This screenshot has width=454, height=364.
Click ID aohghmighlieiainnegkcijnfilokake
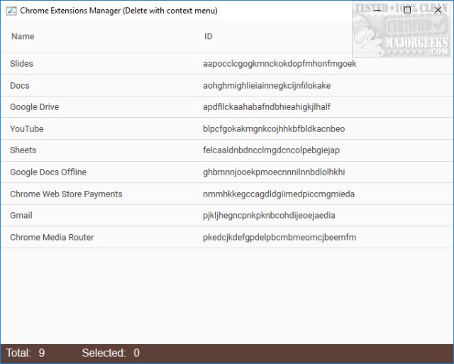[267, 85]
